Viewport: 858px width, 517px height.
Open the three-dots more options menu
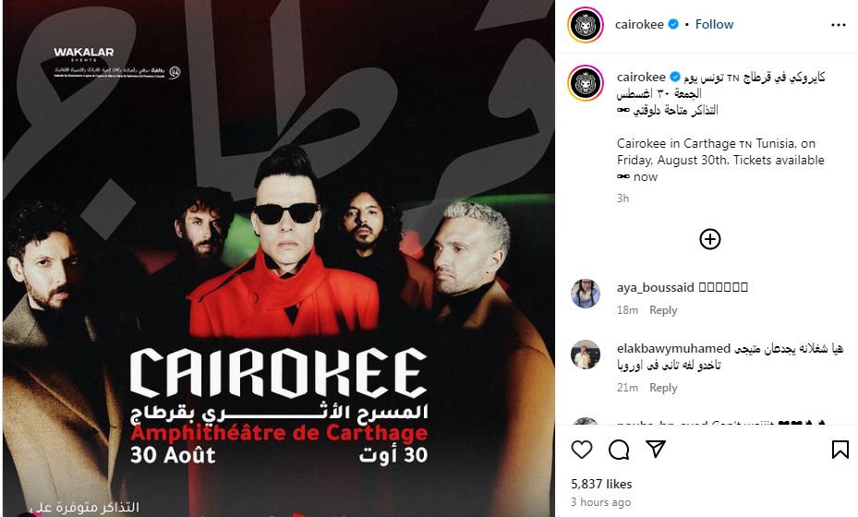pyautogui.click(x=839, y=25)
